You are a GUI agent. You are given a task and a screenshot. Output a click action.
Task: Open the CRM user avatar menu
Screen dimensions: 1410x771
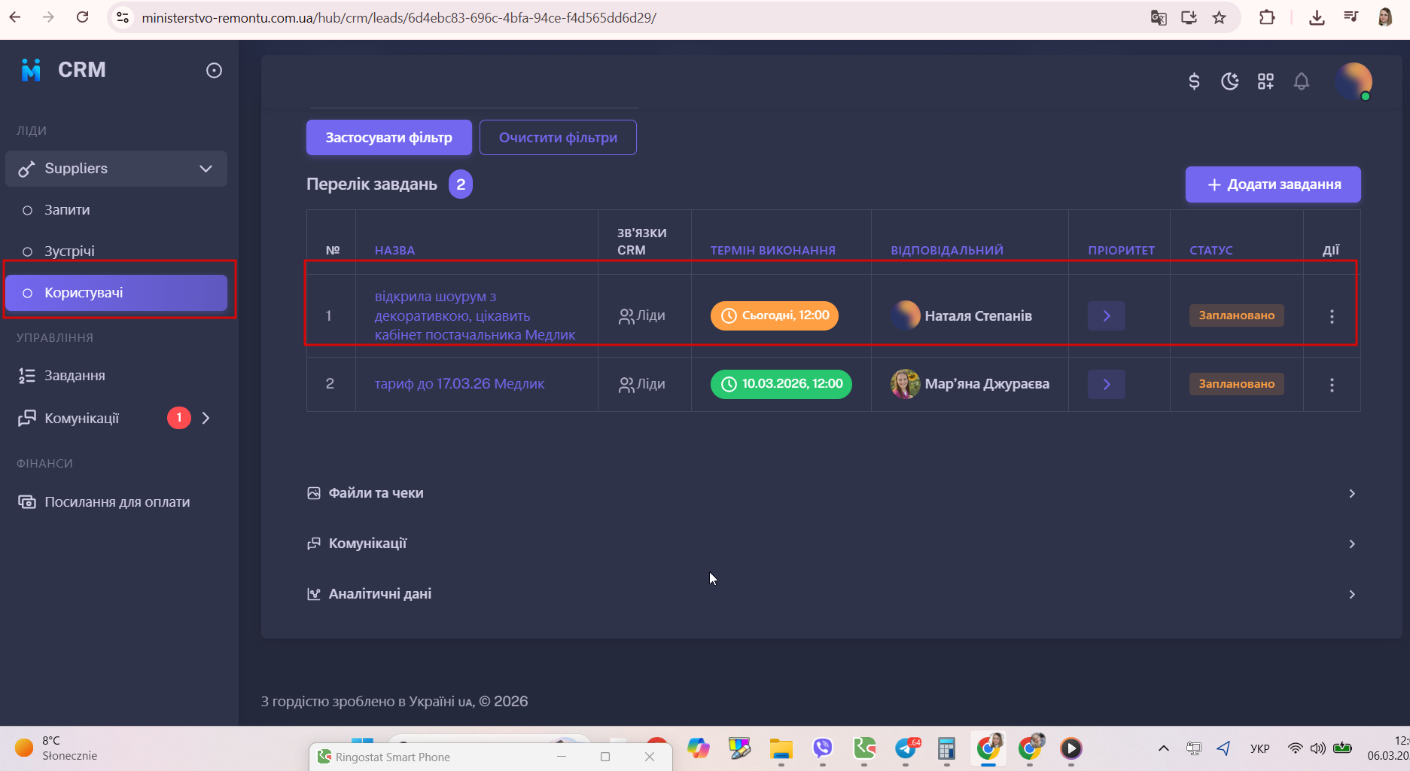(x=1354, y=81)
